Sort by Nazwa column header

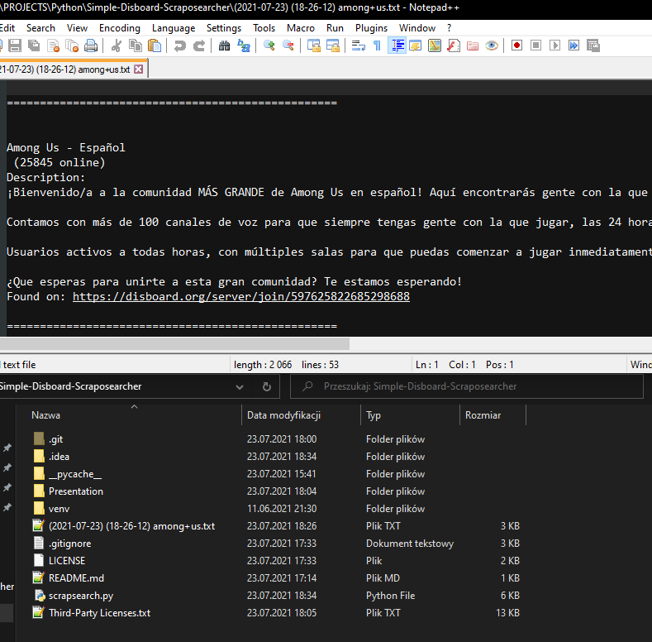pos(129,415)
